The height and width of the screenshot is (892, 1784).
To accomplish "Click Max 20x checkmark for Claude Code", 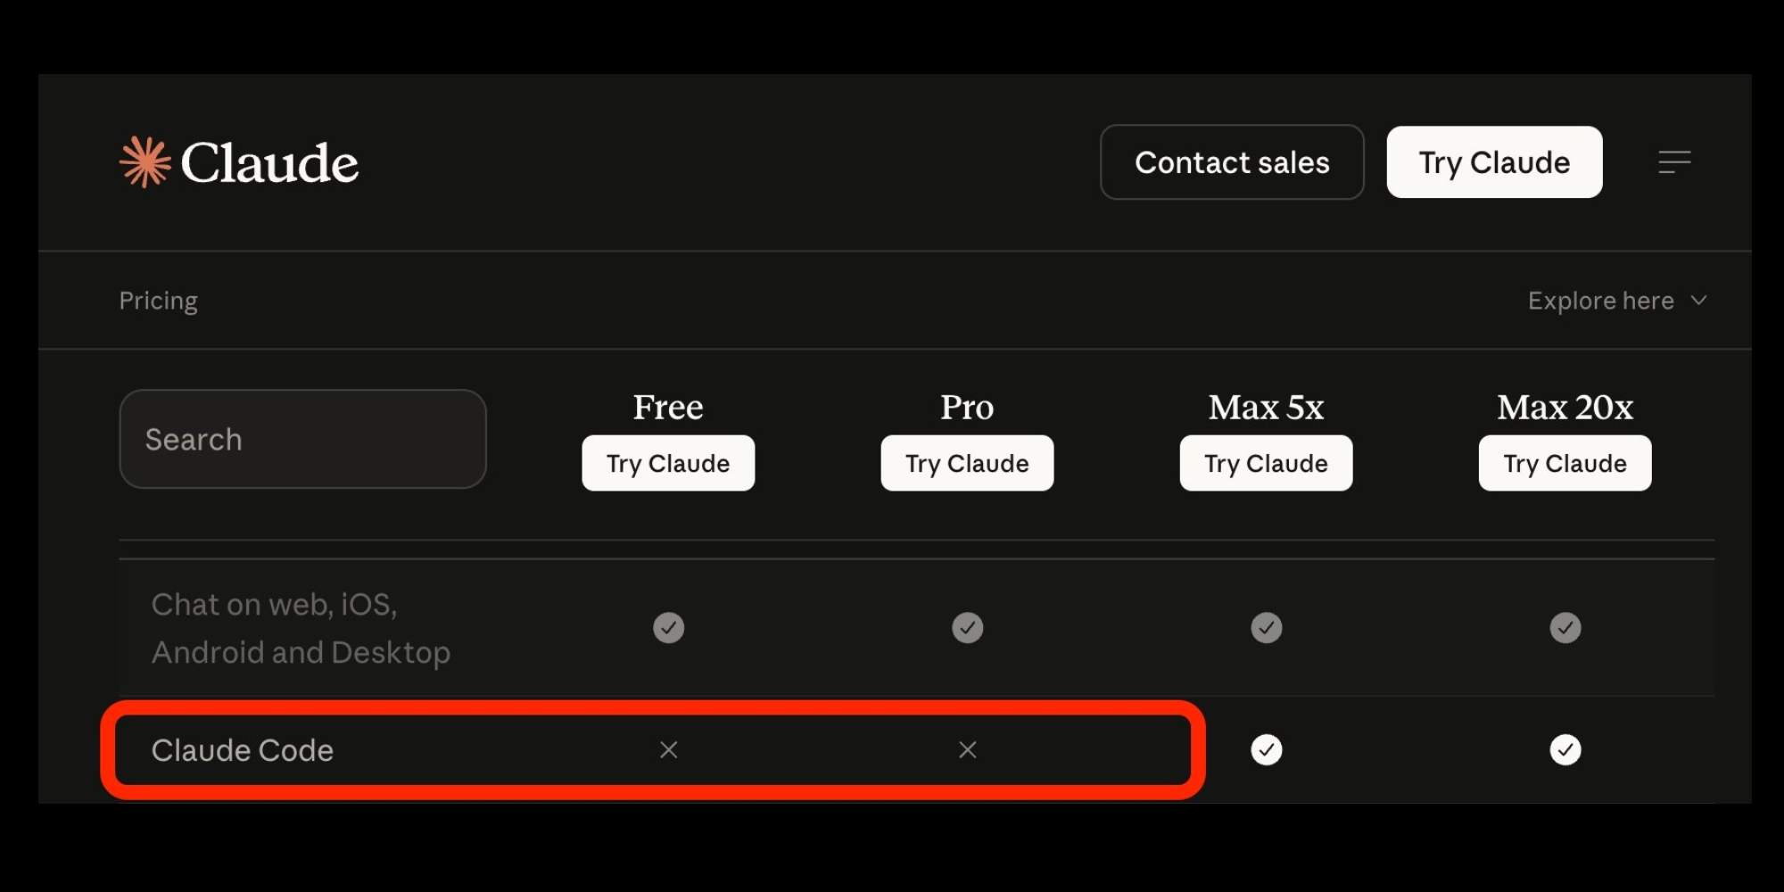I will coord(1565,750).
